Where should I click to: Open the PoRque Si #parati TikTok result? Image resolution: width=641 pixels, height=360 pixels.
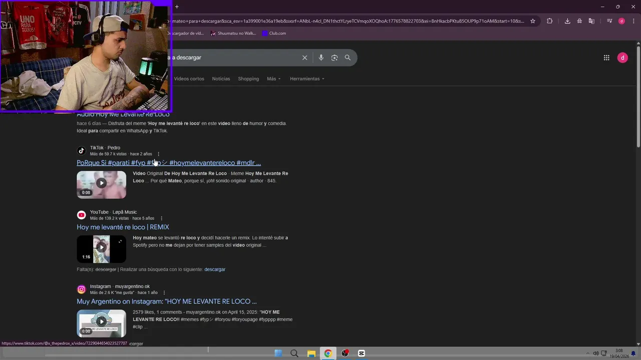[169, 163]
